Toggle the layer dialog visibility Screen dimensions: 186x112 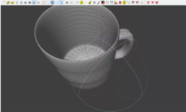point(34,2)
